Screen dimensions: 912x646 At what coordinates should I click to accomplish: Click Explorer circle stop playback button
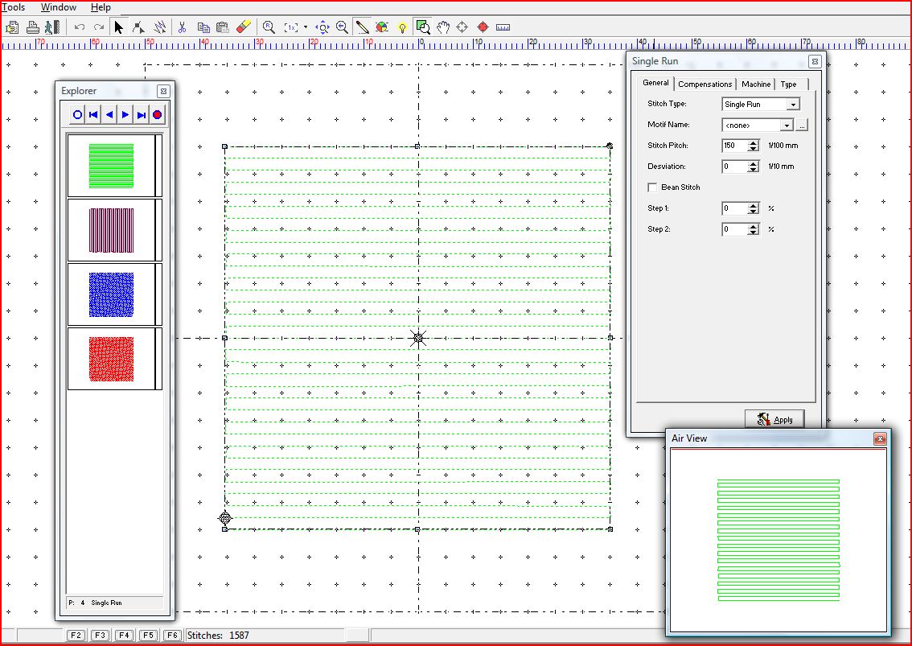(77, 115)
